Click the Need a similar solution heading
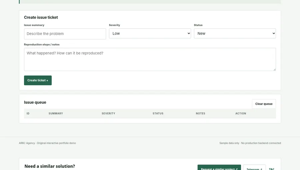The image size is (300, 170). pyautogui.click(x=50, y=166)
